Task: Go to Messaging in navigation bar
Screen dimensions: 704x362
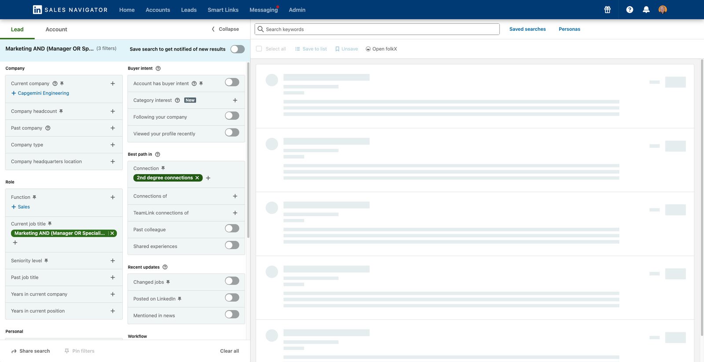Action: pos(264,10)
